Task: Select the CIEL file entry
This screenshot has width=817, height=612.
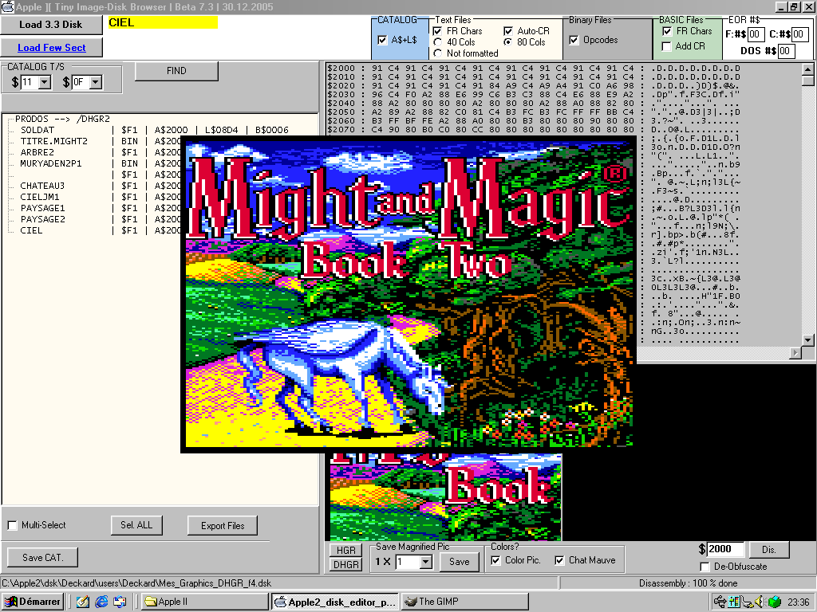Action: point(31,230)
